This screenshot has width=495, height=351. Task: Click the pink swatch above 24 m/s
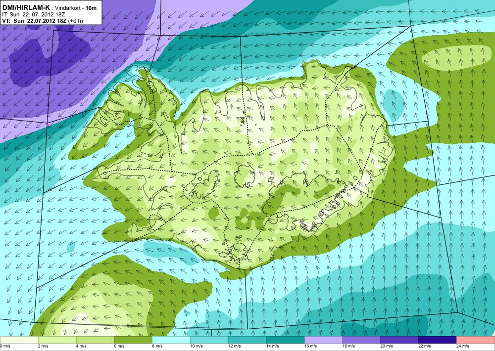(x=476, y=340)
